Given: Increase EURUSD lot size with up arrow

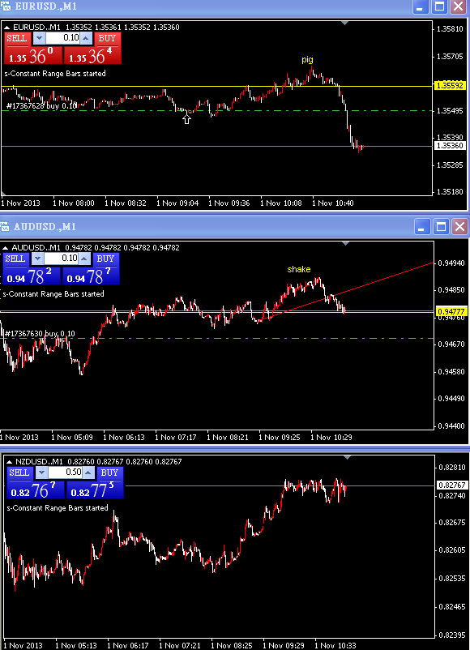Looking at the screenshot, I should pyautogui.click(x=85, y=39).
